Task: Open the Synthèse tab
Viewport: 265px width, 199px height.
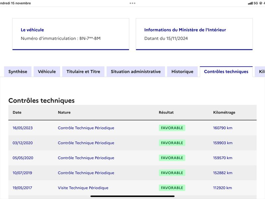Action: pos(18,72)
